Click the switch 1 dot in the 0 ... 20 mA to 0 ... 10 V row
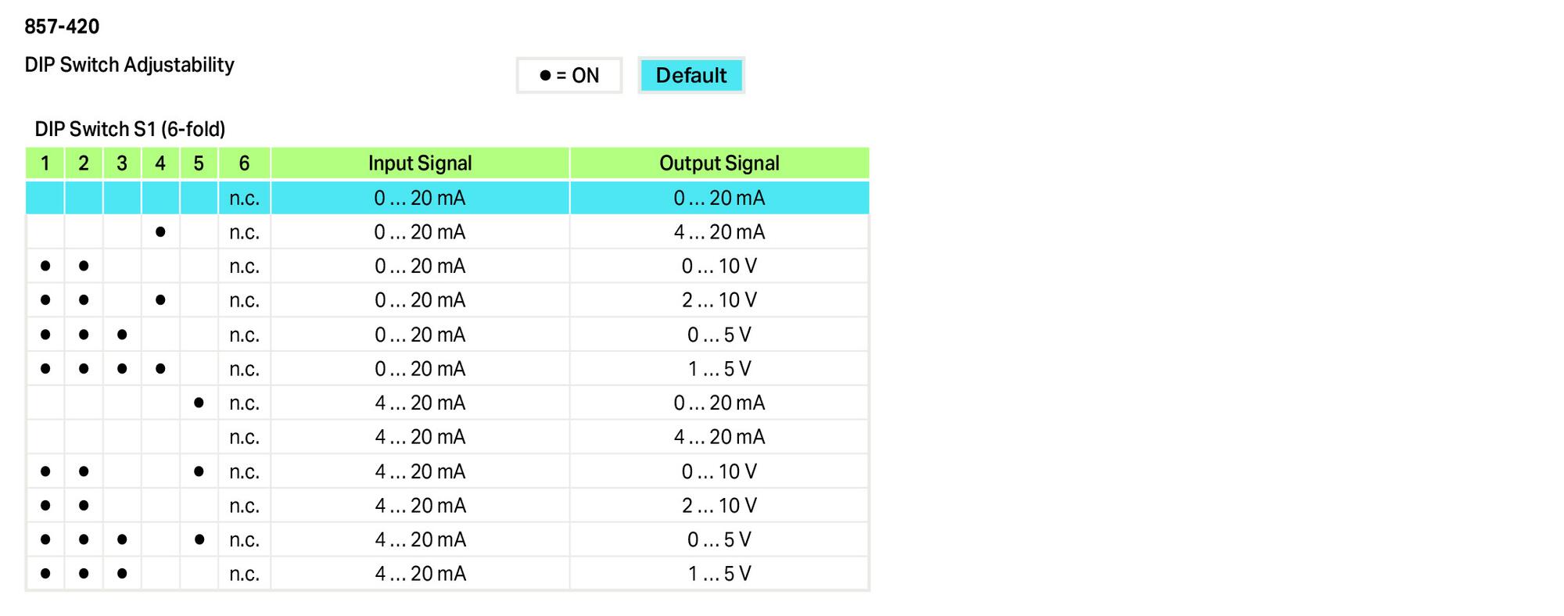 click(45, 266)
